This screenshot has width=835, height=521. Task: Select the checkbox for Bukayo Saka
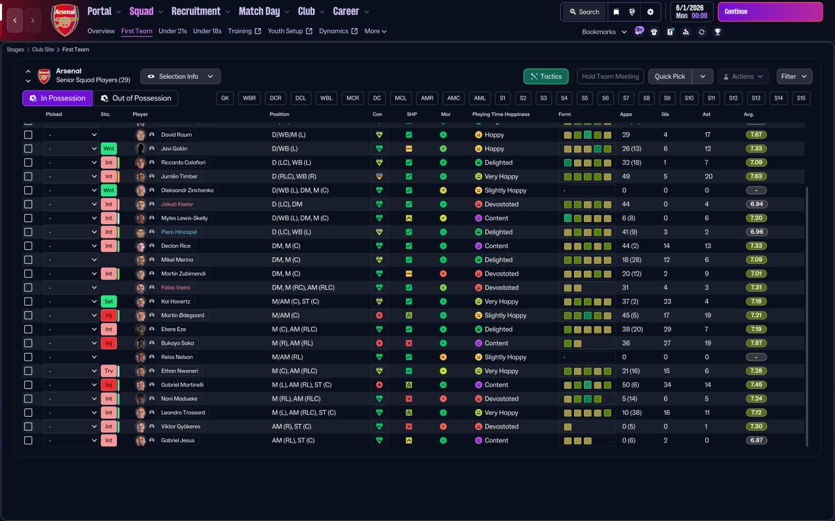tap(28, 343)
